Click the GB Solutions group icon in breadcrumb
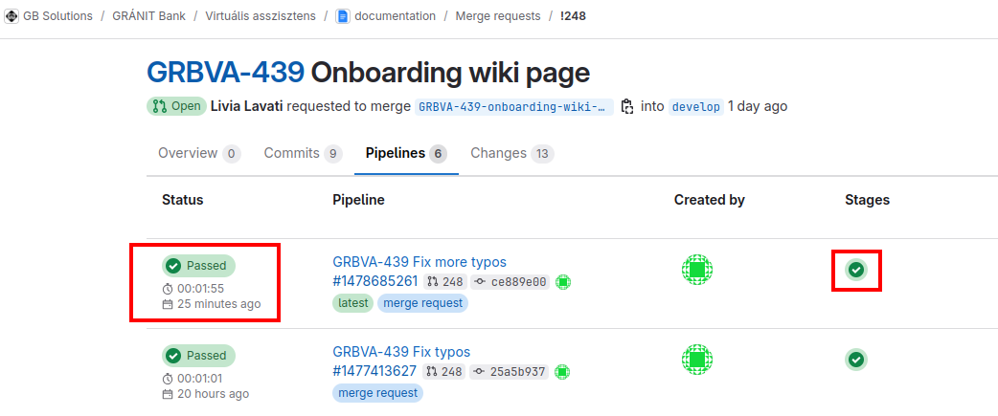This screenshot has width=998, height=416. coord(11,16)
